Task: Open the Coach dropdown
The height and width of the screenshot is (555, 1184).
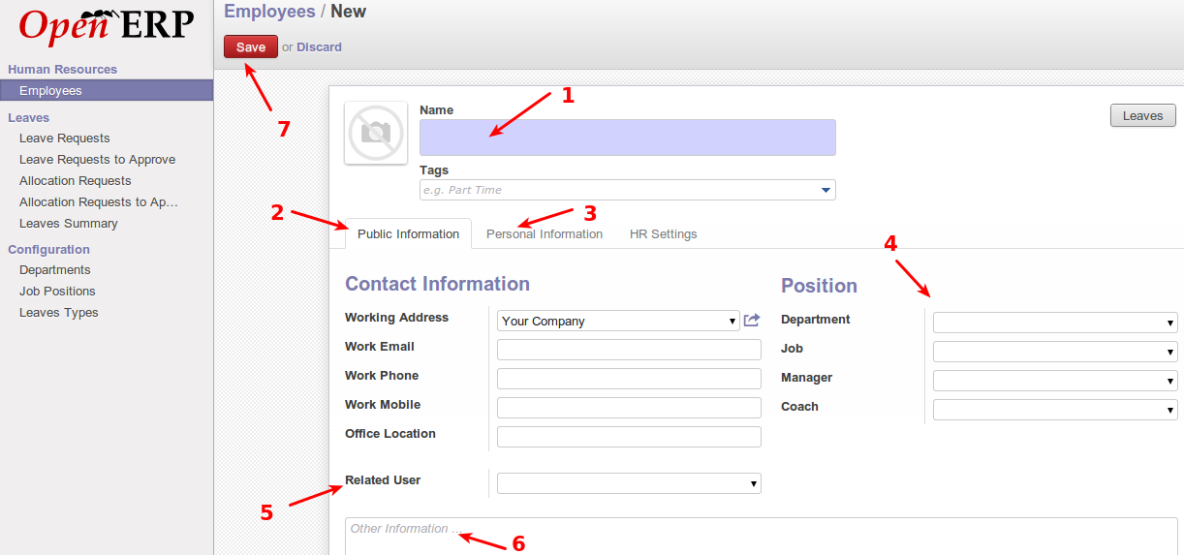Action: (1054, 410)
